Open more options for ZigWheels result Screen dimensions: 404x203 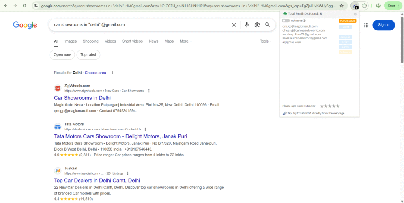[x=149, y=91]
